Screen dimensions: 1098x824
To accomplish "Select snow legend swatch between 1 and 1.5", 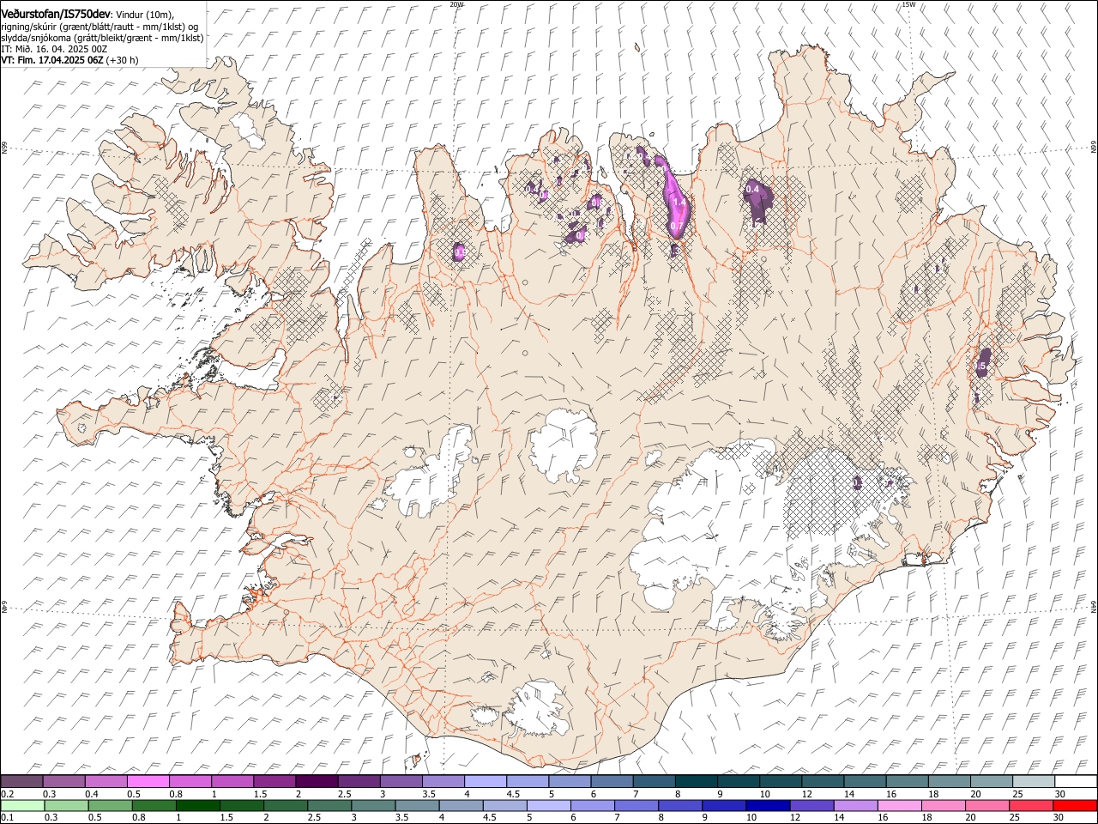I will [232, 781].
